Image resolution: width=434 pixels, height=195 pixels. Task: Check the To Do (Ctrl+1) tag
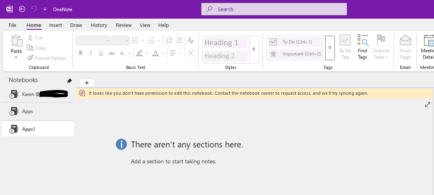tap(296, 42)
